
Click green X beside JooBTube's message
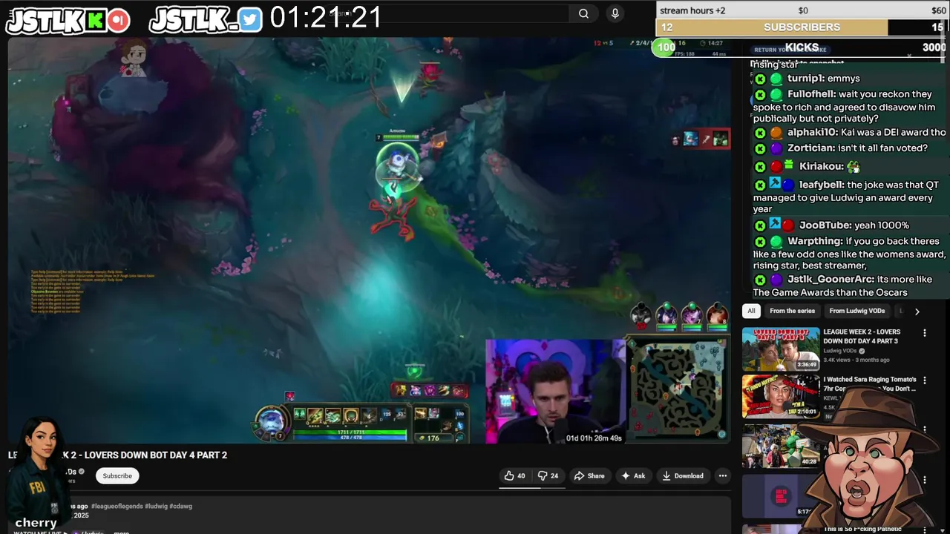click(x=760, y=225)
